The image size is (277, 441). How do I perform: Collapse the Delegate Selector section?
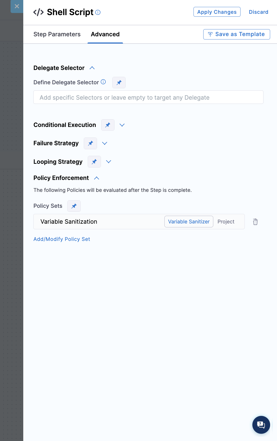point(92,68)
